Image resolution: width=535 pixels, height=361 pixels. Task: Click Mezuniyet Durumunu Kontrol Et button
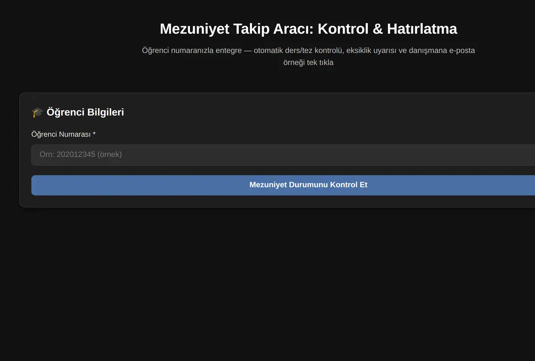(x=283, y=185)
